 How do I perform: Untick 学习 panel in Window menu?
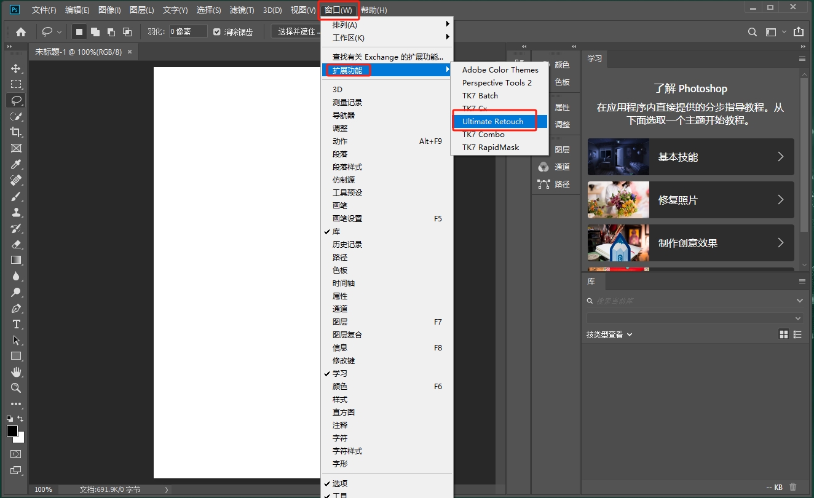point(339,374)
